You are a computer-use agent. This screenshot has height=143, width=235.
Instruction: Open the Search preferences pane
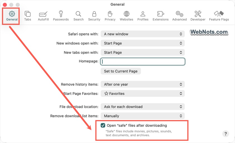click(x=79, y=16)
